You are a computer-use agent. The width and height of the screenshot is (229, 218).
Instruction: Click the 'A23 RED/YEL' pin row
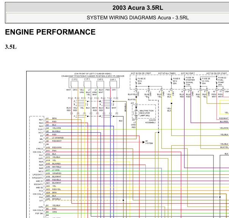coord(54,189)
